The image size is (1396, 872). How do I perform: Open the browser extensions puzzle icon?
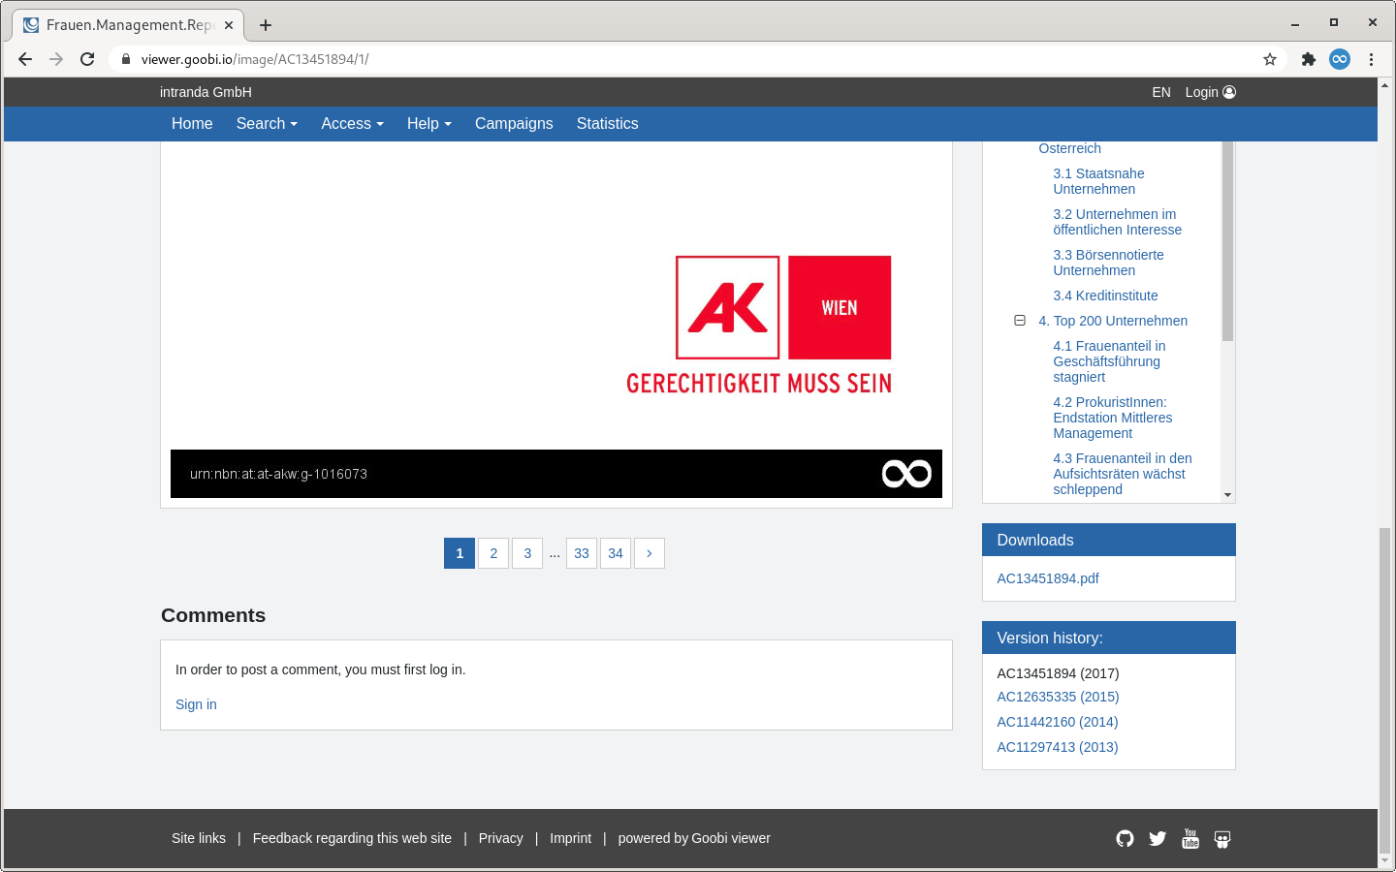click(1309, 59)
